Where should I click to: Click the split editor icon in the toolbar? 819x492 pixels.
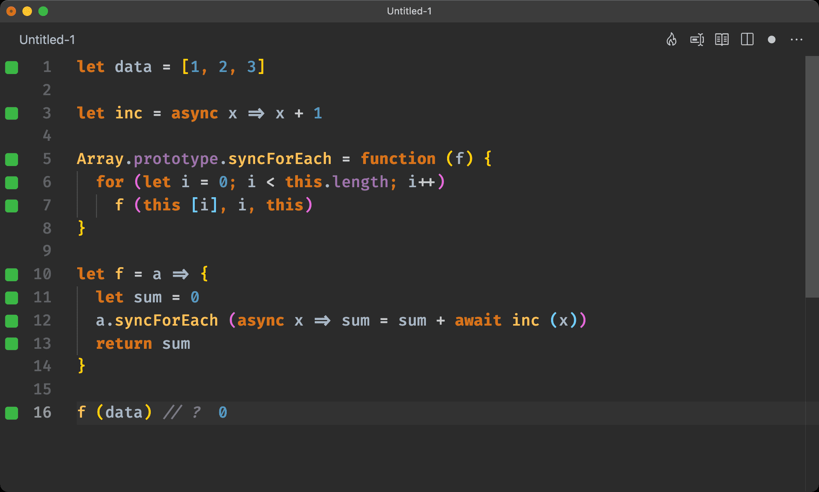point(747,40)
